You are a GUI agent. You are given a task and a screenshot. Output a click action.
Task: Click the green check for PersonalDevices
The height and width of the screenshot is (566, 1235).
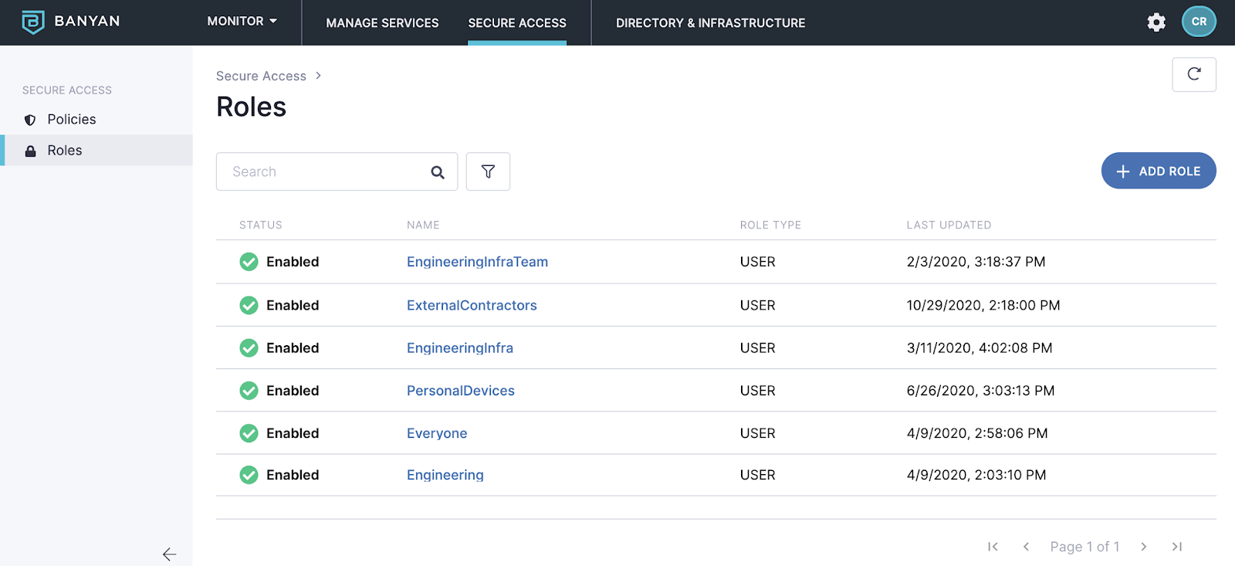(x=249, y=391)
